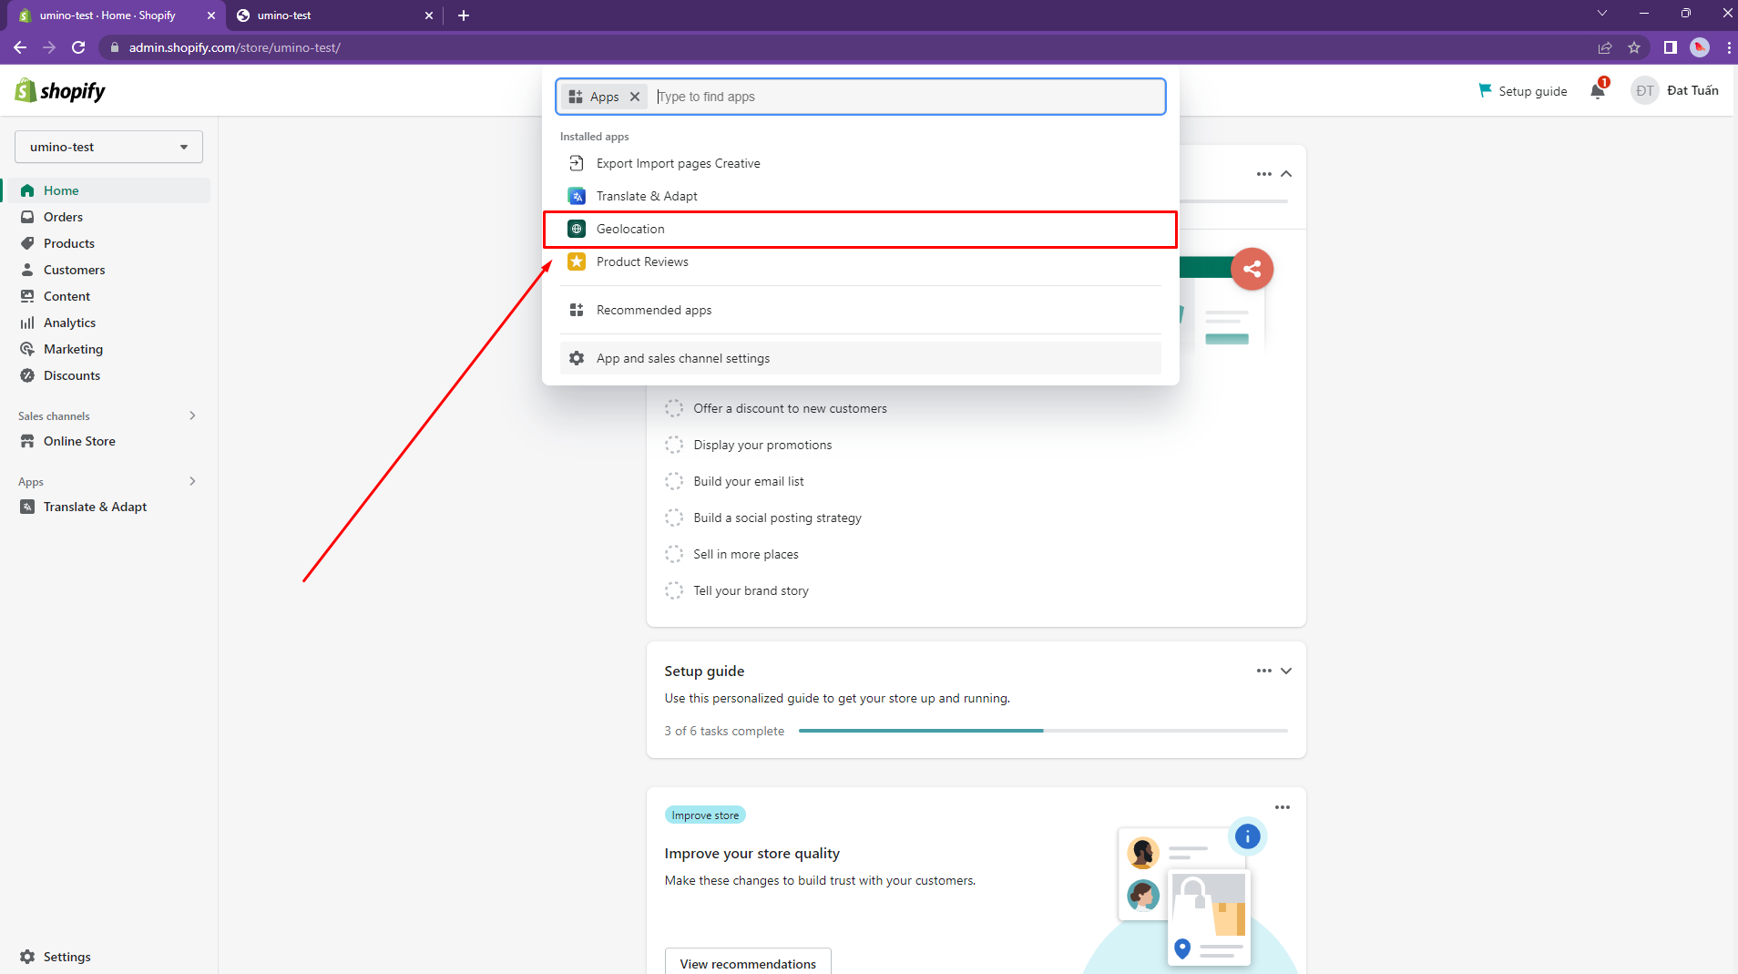Viewport: 1738px width, 974px height.
Task: Select Offer a discount to new customers
Action: point(790,408)
